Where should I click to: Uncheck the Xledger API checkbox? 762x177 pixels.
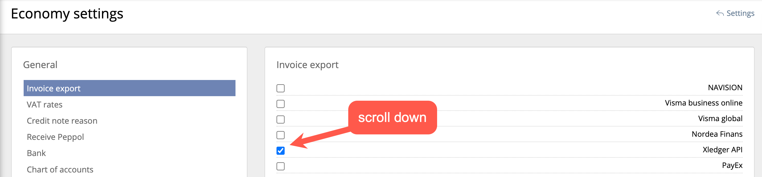(x=280, y=151)
